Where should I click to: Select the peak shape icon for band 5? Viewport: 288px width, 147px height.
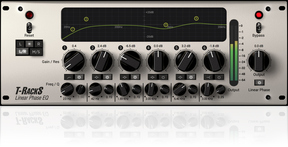coord(180,77)
